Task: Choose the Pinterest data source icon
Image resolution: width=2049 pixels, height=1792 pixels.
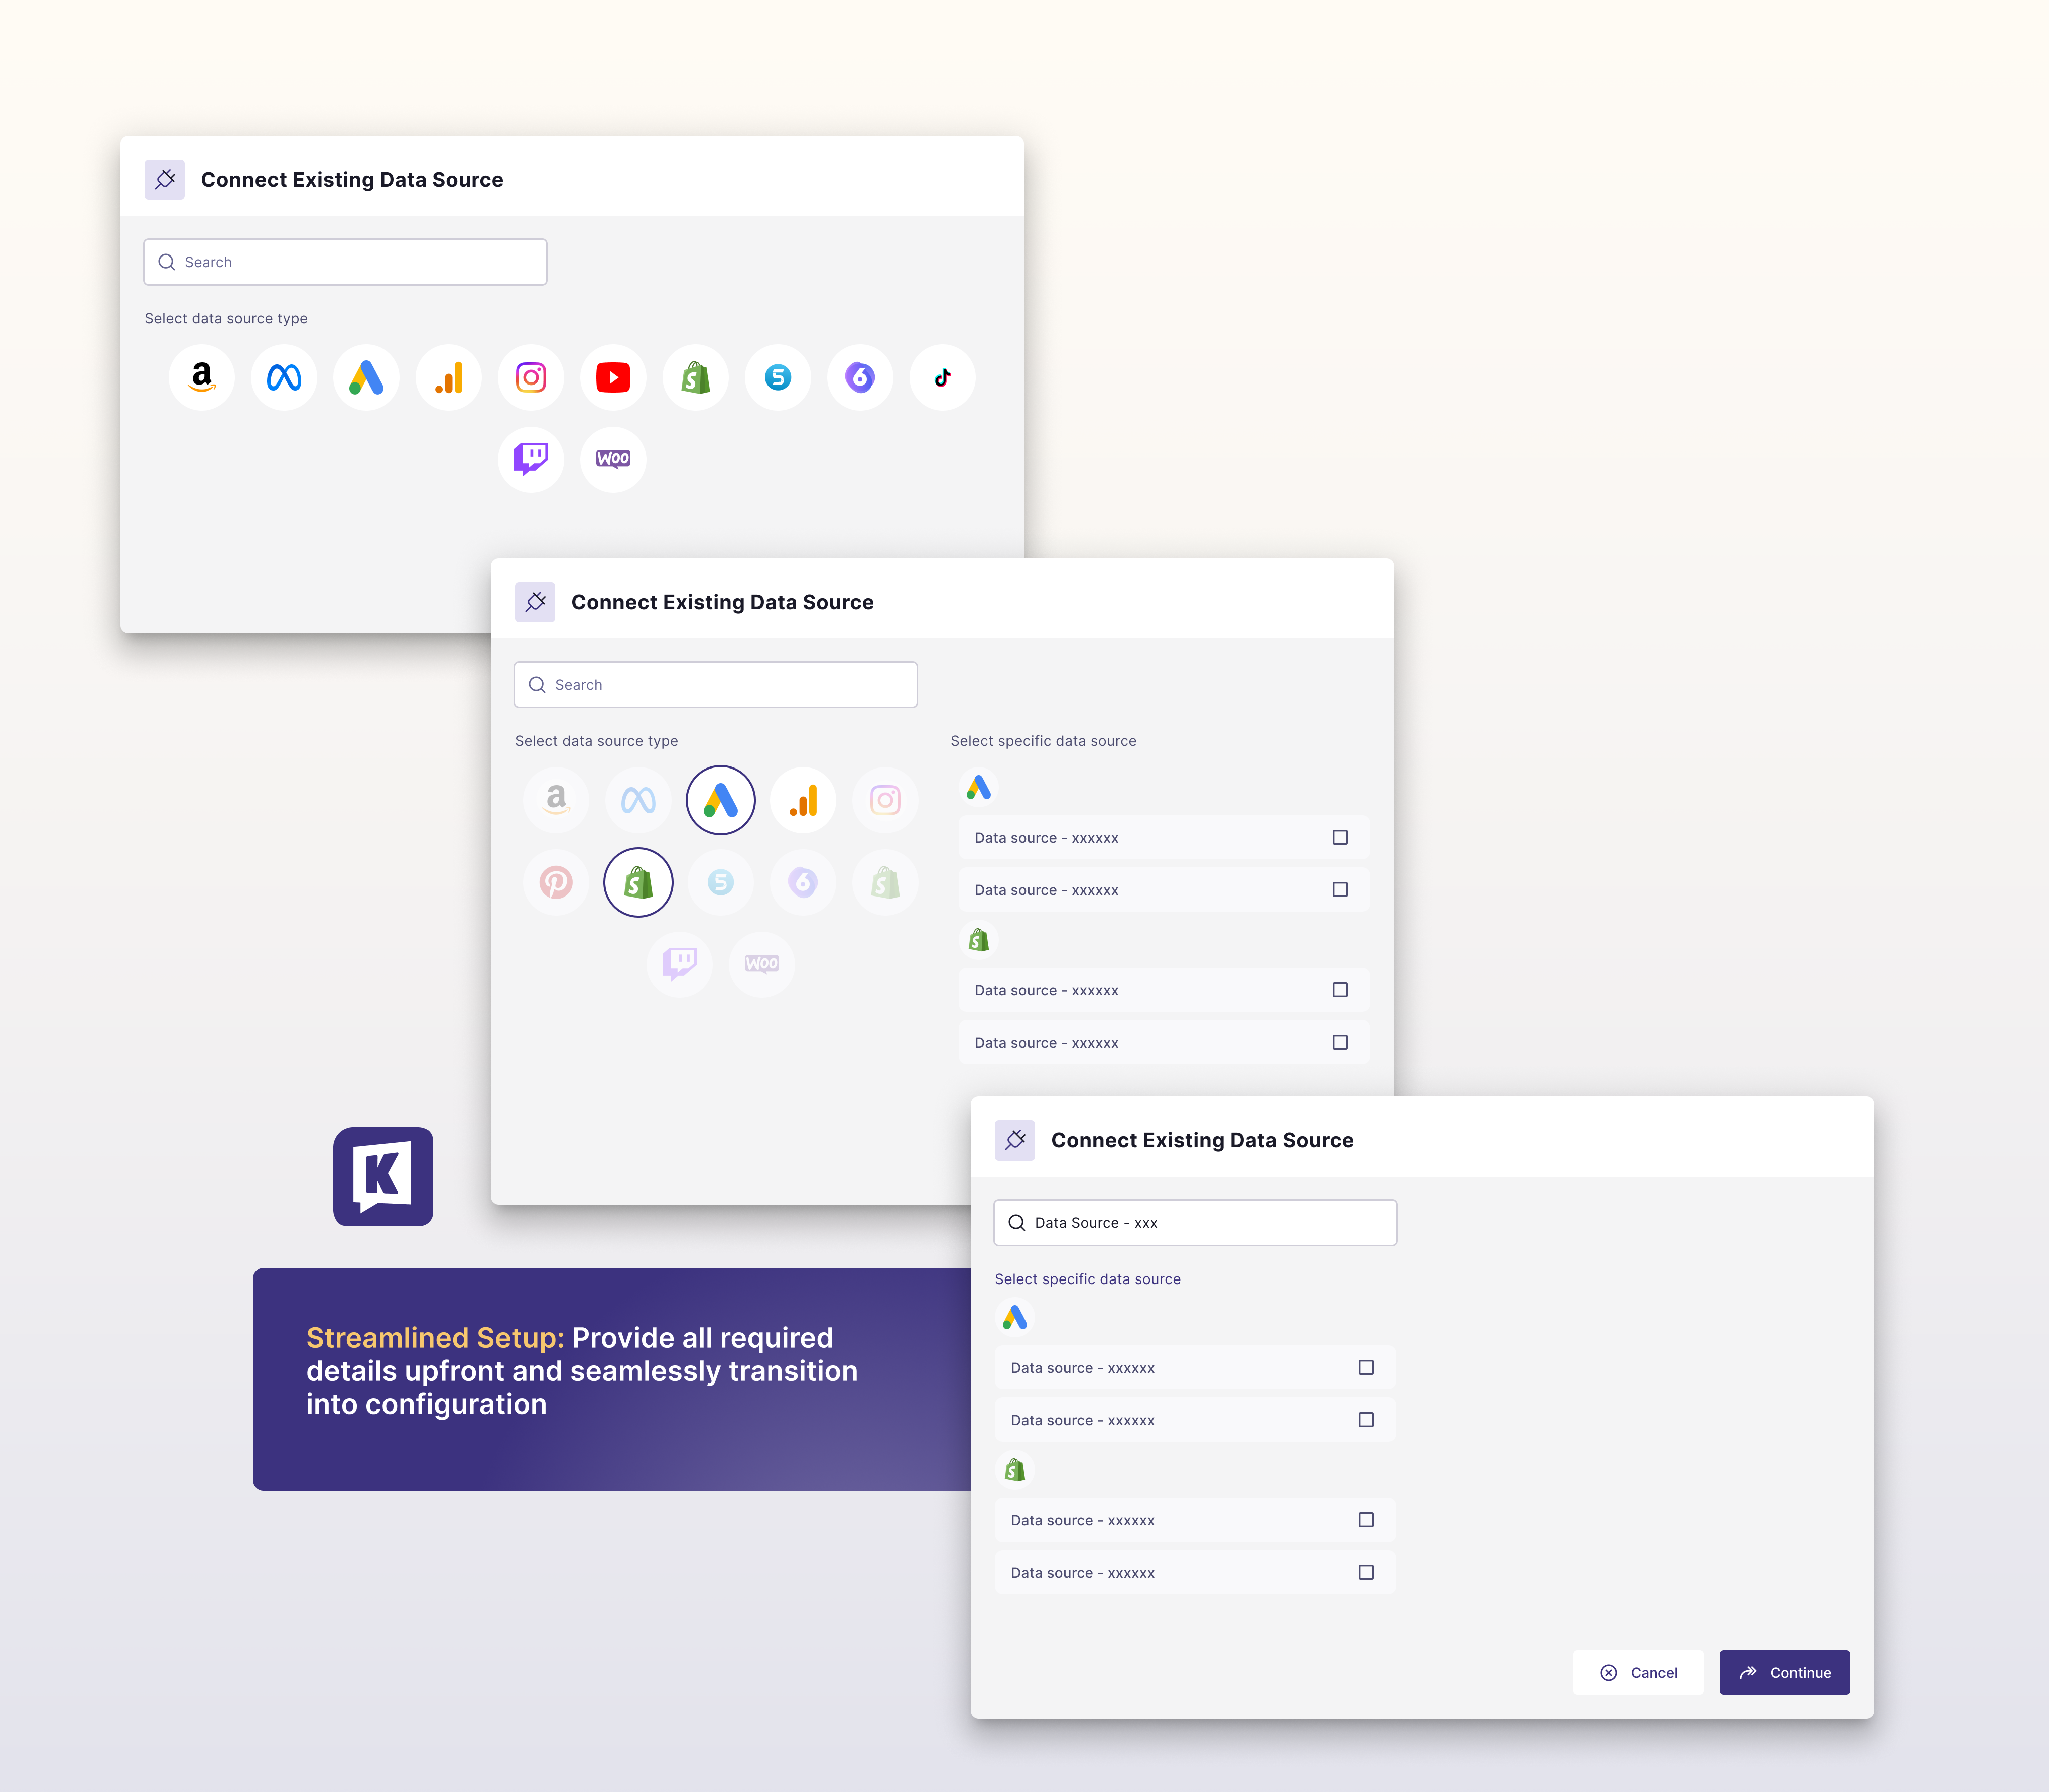Action: coord(556,882)
